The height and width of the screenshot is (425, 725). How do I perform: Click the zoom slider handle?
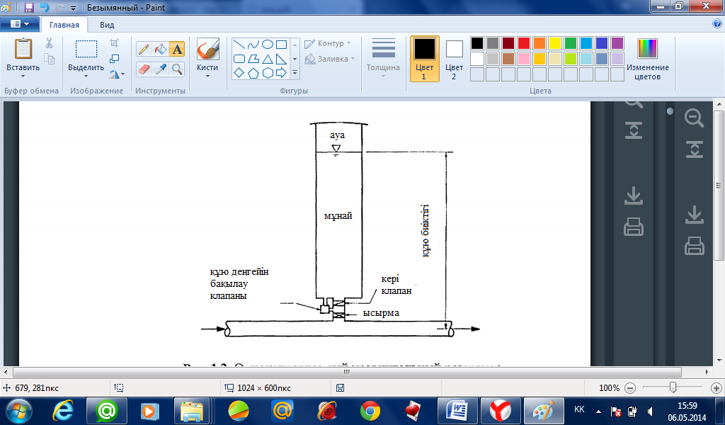pos(673,387)
